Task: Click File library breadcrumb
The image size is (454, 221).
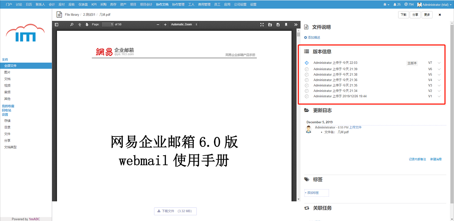Action: pos(72,15)
